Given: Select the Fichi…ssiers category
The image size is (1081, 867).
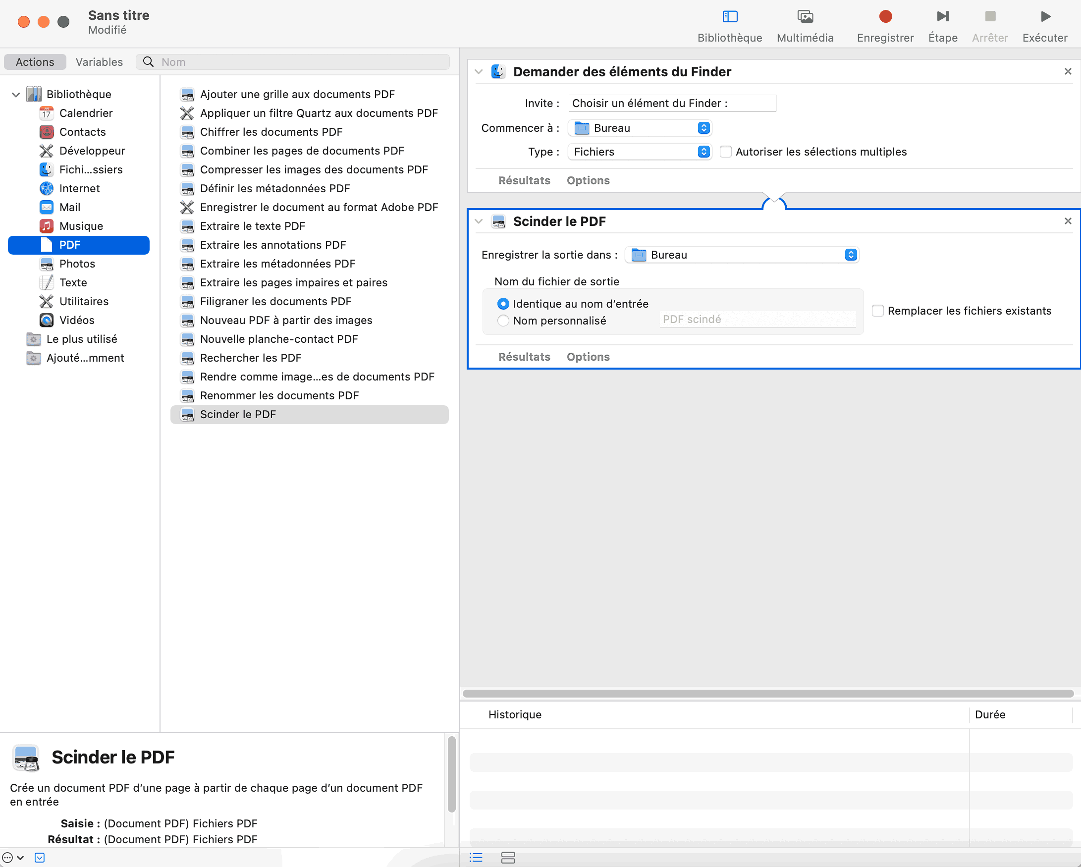Looking at the screenshot, I should (x=91, y=169).
